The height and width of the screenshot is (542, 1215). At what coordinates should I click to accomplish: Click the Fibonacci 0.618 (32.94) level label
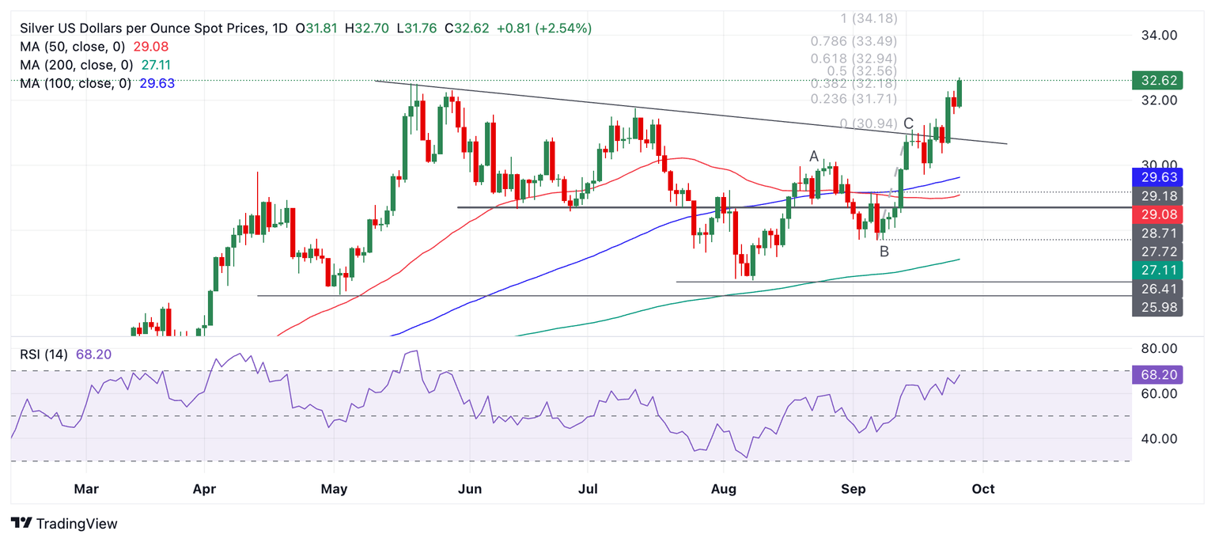(854, 59)
